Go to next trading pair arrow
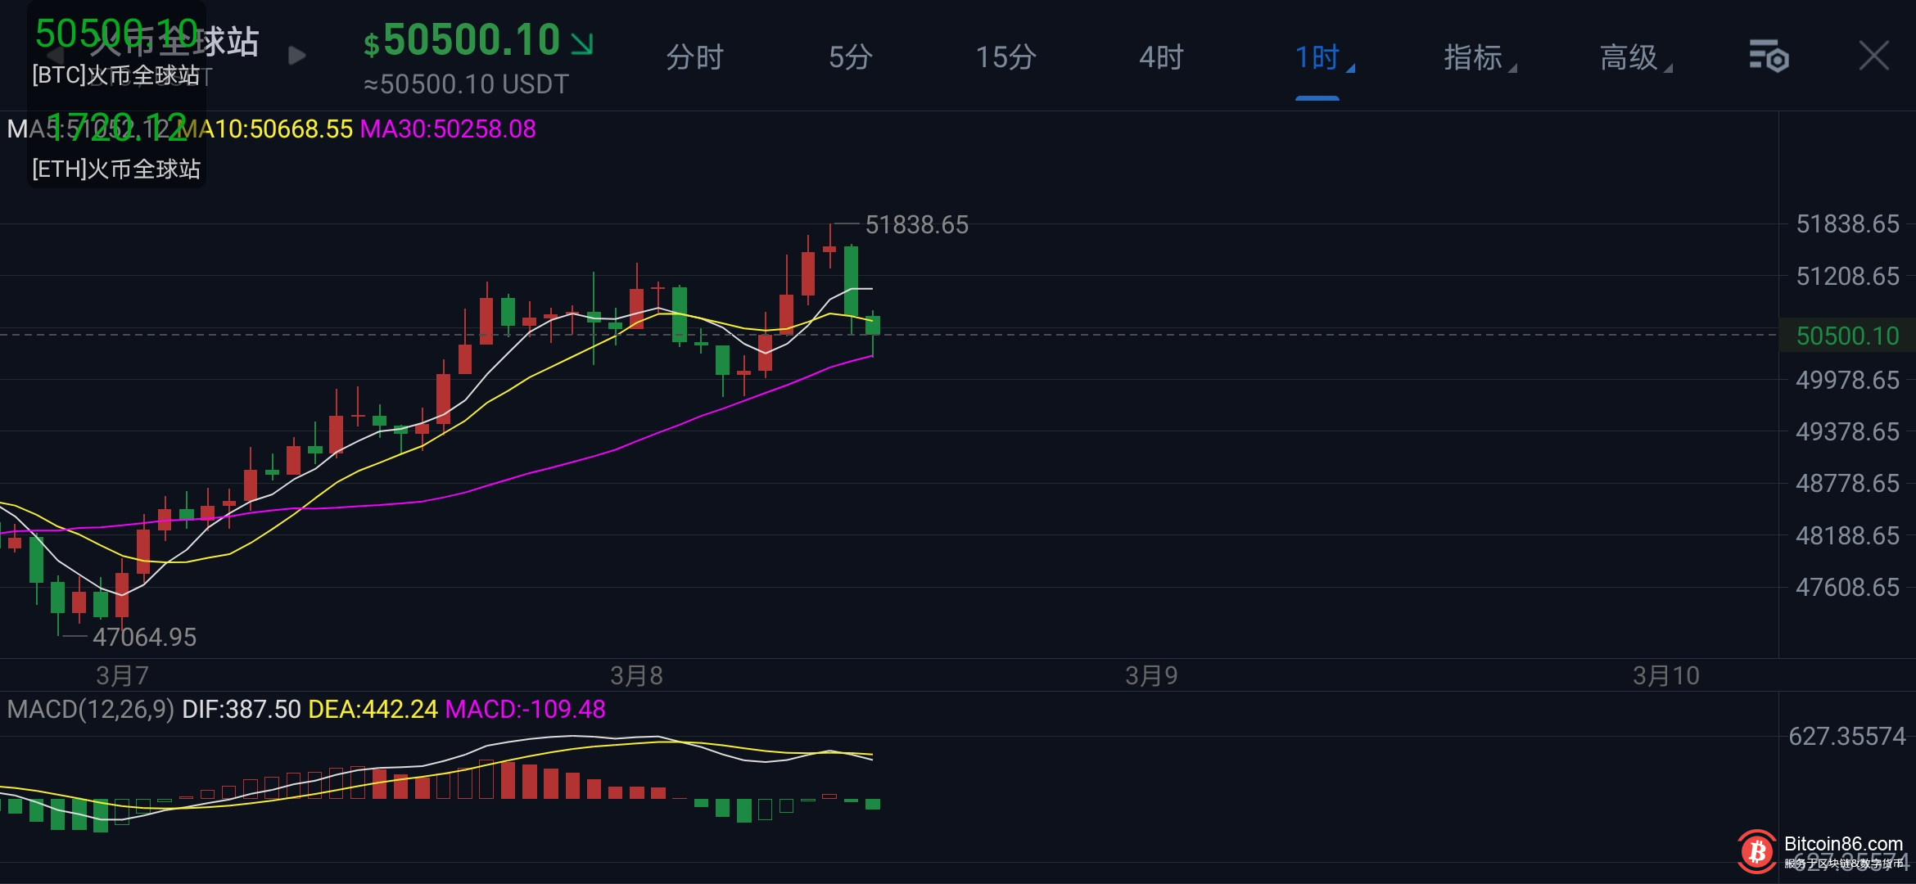The width and height of the screenshot is (1916, 884). tap(297, 56)
